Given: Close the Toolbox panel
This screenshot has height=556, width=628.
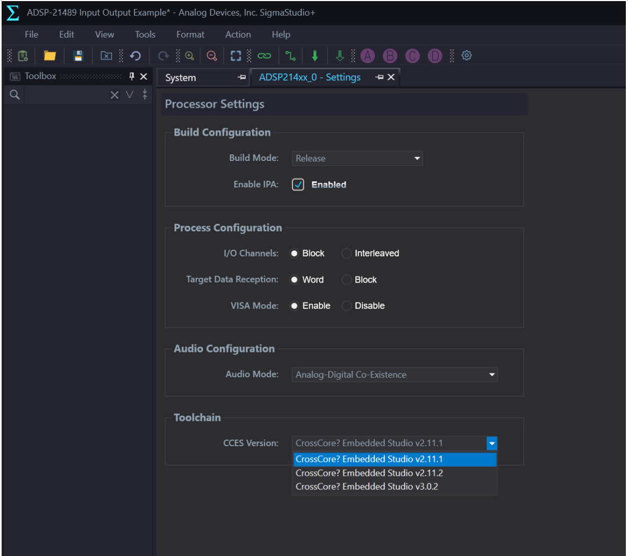Looking at the screenshot, I should click(x=144, y=76).
